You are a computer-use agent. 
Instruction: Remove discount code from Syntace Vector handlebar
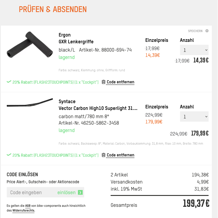pyautogui.click(x=120, y=155)
